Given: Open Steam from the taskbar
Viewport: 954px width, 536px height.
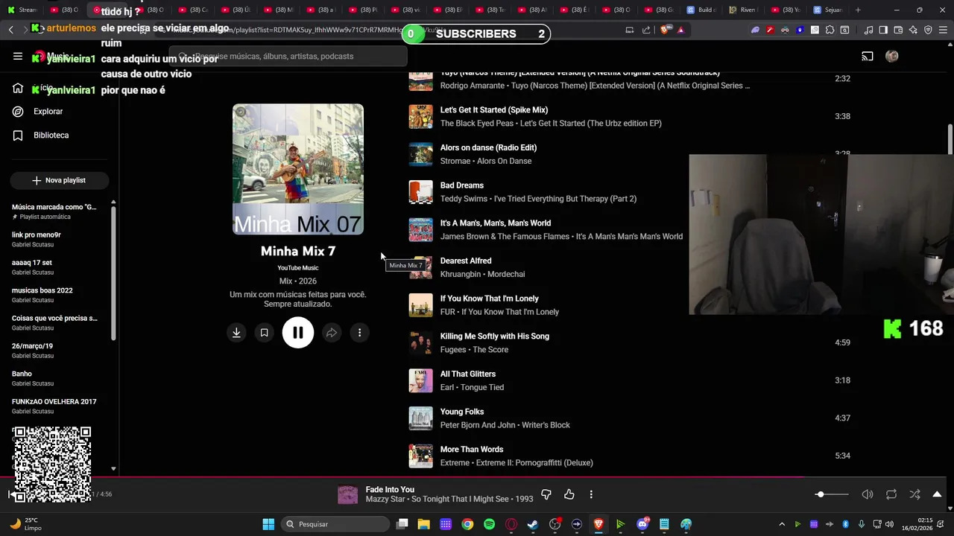Looking at the screenshot, I should tap(533, 524).
